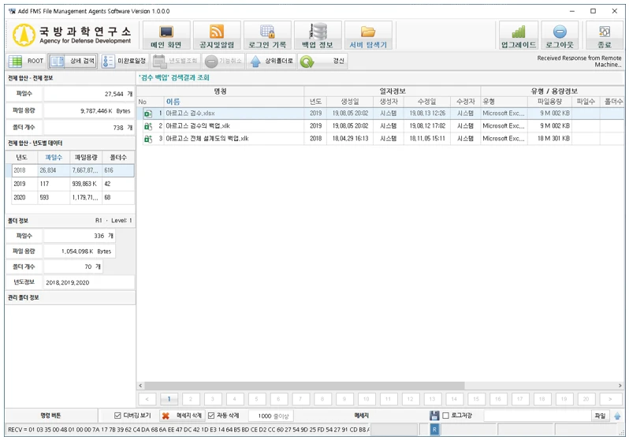Sort by 생성일 column header
Image resolution: width=629 pixels, height=440 pixels.
pyautogui.click(x=350, y=102)
